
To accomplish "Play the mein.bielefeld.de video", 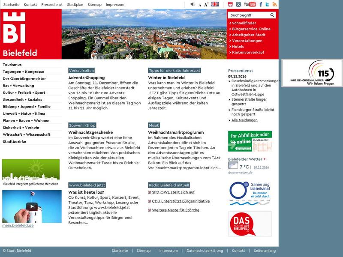I will pyautogui.click(x=32, y=206).
